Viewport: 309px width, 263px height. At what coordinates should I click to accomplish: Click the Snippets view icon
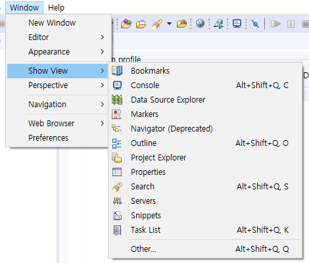(x=117, y=216)
